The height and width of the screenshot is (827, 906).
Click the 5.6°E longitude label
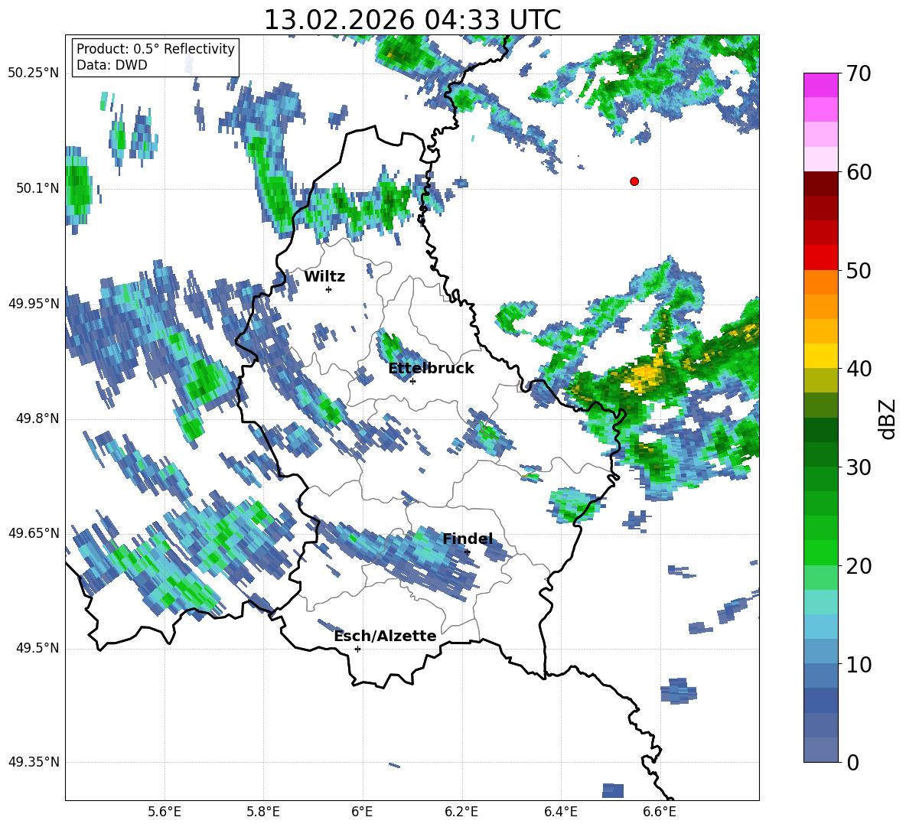pos(165,812)
